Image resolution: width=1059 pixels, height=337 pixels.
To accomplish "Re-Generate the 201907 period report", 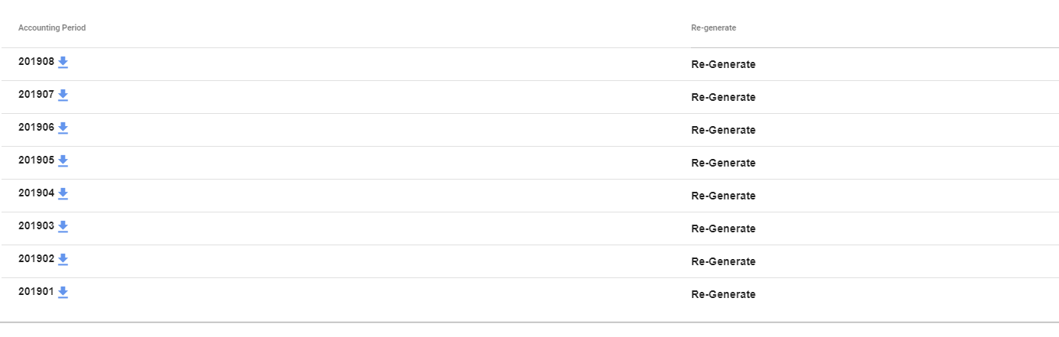I will [723, 97].
